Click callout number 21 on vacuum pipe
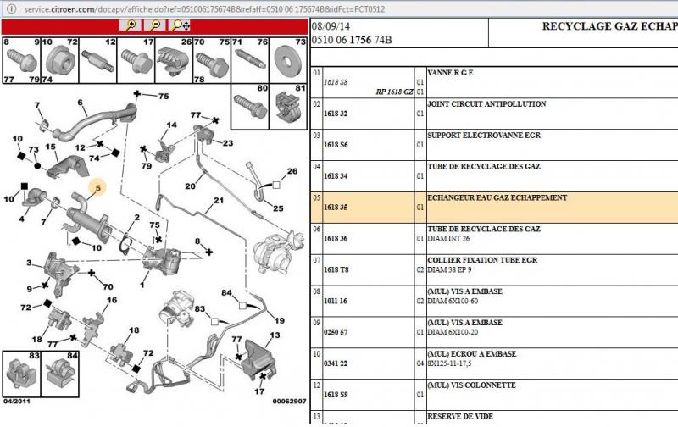 pos(219,201)
